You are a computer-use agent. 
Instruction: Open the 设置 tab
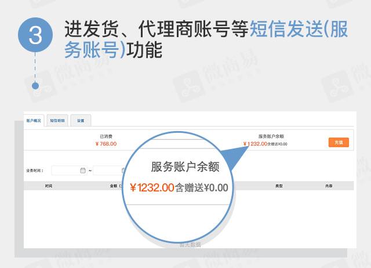click(81, 121)
